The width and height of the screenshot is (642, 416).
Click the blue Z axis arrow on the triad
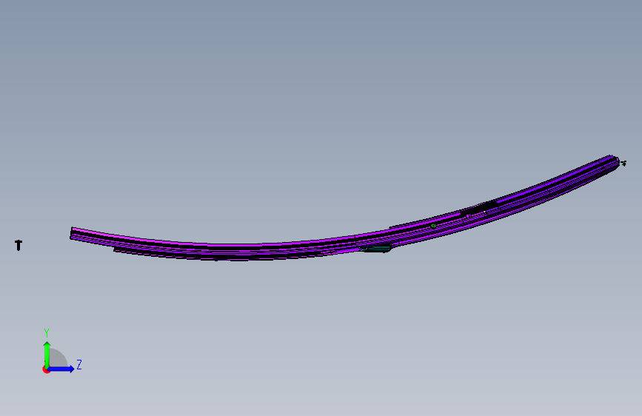click(x=61, y=369)
